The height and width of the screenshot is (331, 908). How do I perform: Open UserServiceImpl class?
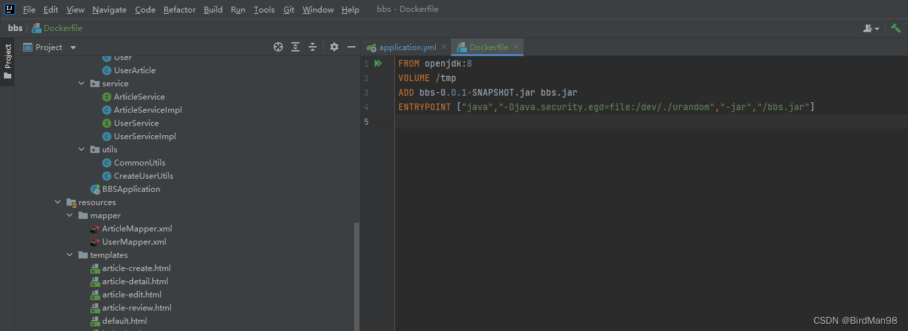[x=145, y=136]
